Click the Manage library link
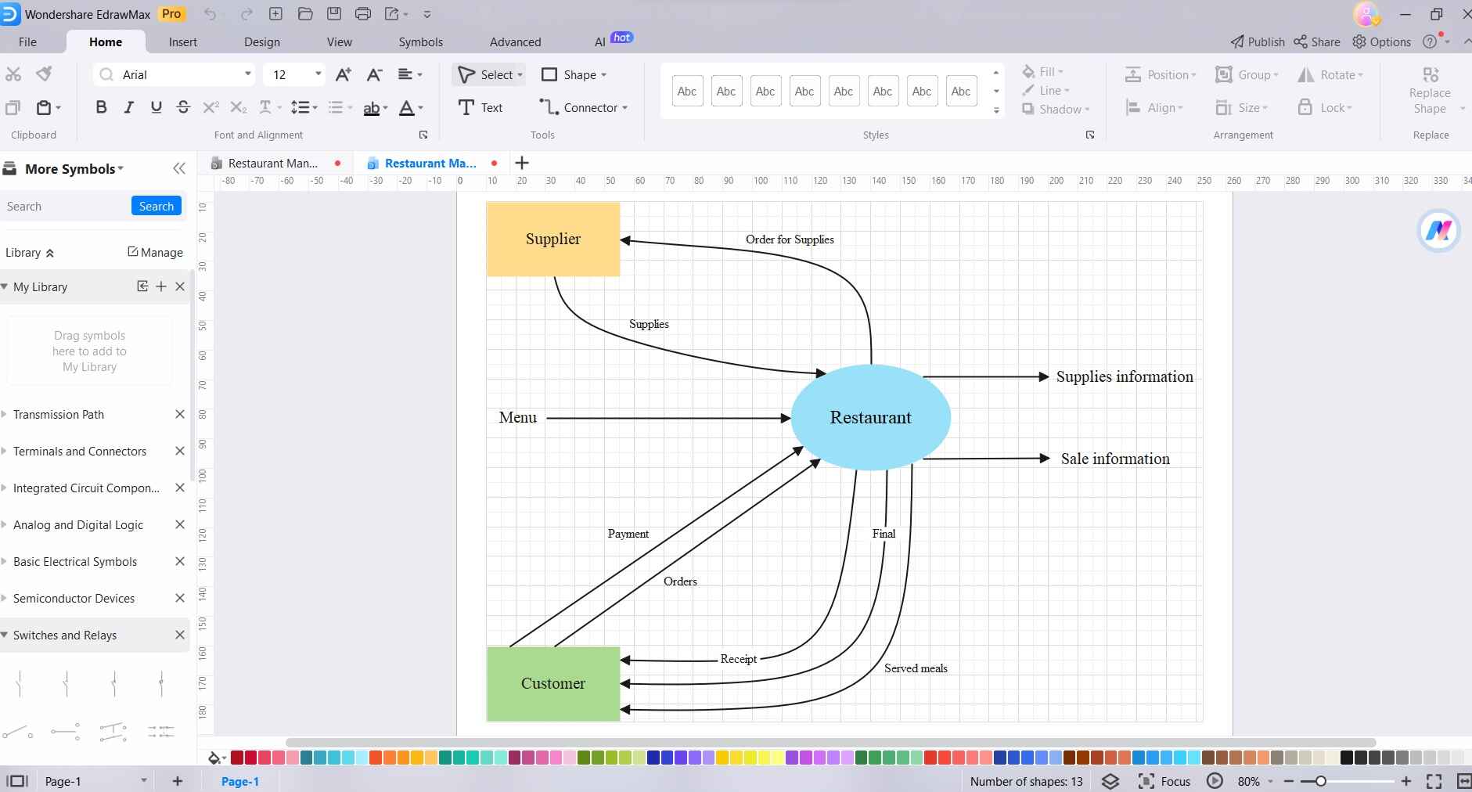The image size is (1472, 792). click(155, 252)
